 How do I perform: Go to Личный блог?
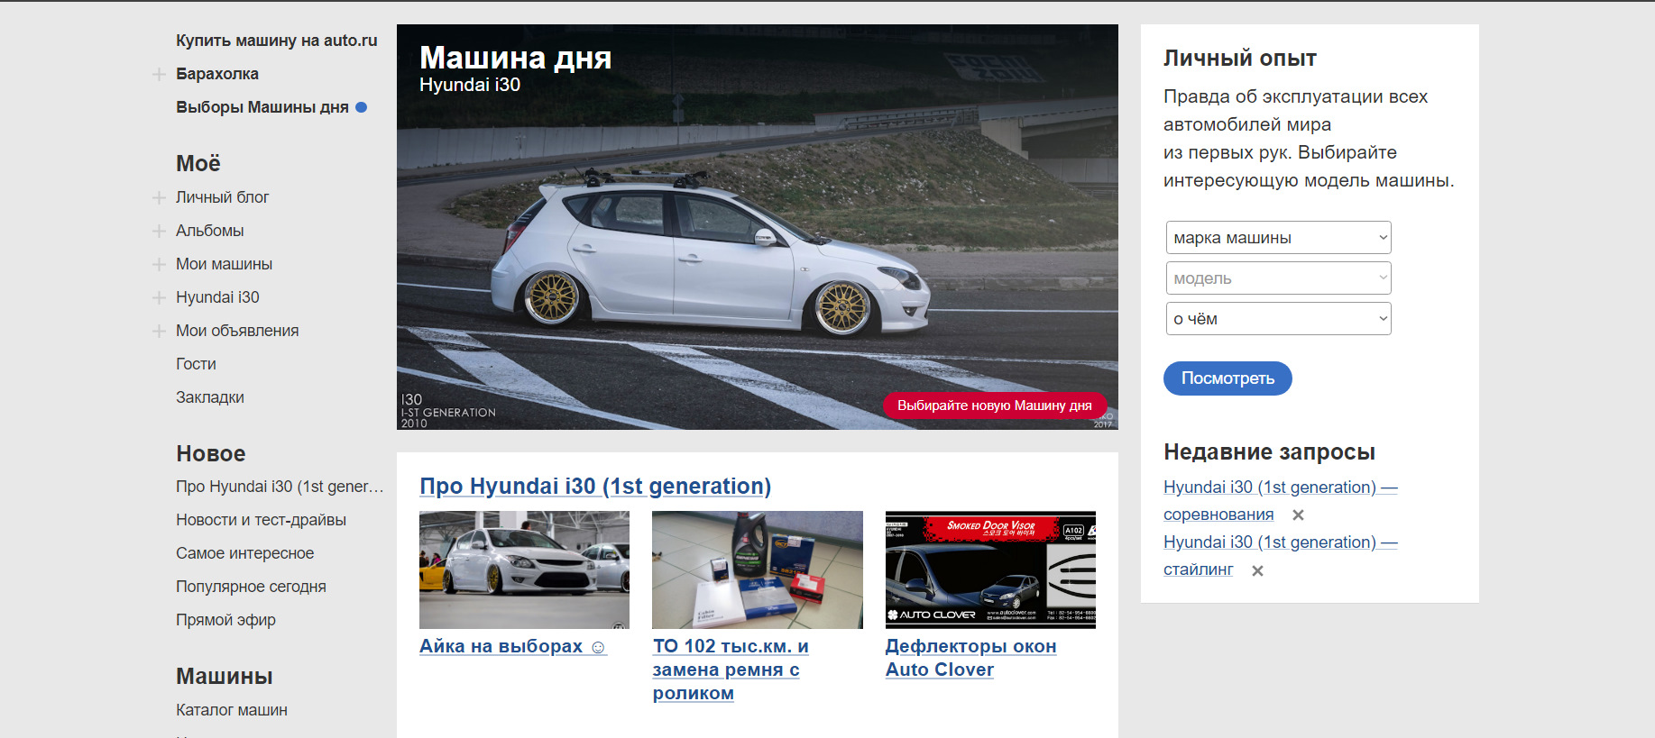223,197
